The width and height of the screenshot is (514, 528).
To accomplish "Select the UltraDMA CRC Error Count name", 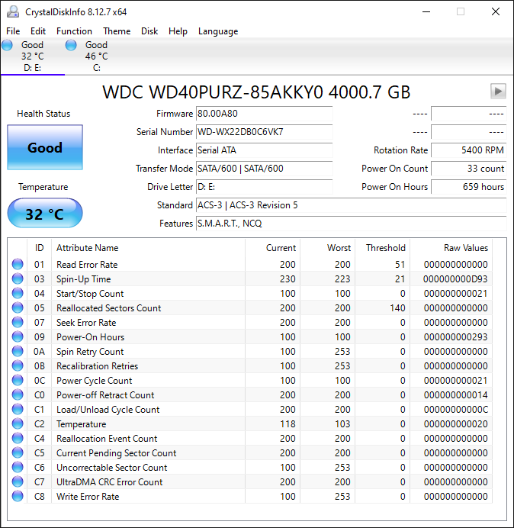I will tap(109, 481).
